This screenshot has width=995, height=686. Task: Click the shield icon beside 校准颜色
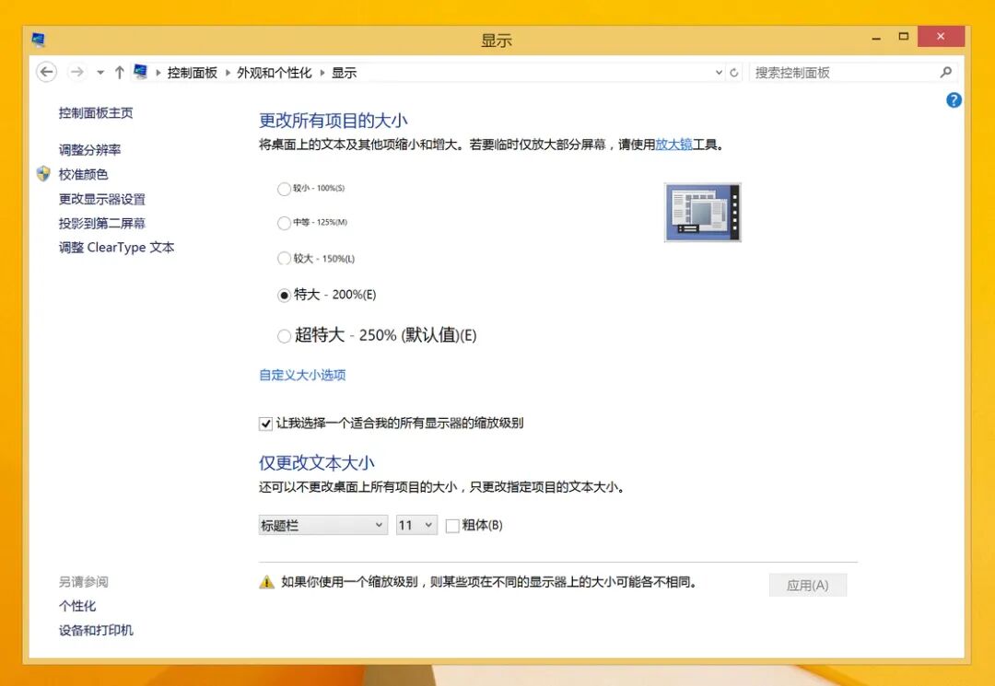pyautogui.click(x=43, y=174)
